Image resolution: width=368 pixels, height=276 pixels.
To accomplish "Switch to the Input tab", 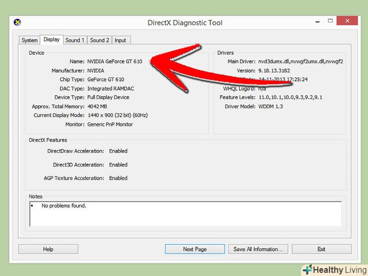I will (120, 40).
